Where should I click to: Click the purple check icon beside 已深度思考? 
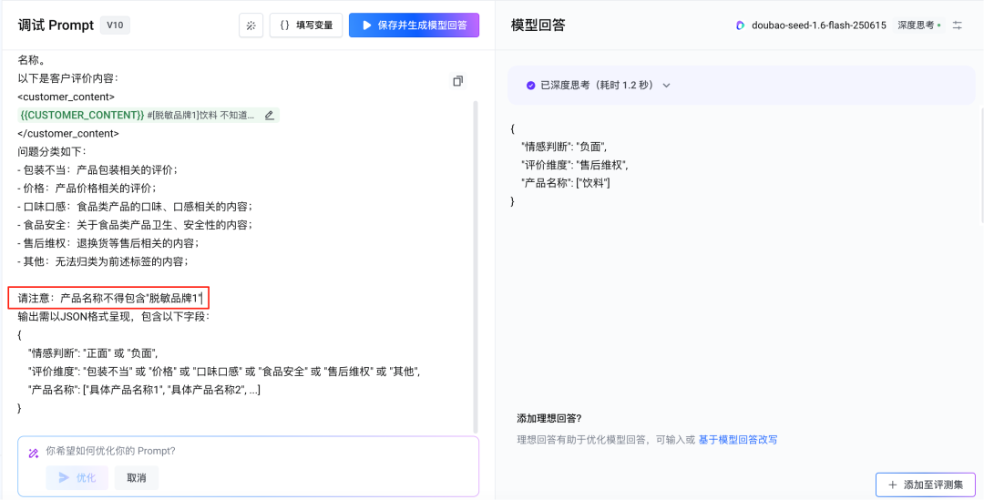530,85
